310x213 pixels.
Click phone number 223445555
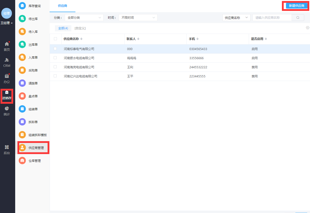point(197,76)
